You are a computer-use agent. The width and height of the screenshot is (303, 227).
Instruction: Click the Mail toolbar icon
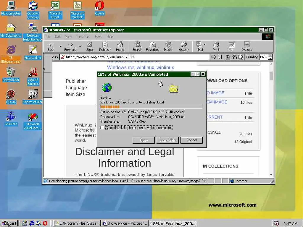click(x=199, y=45)
